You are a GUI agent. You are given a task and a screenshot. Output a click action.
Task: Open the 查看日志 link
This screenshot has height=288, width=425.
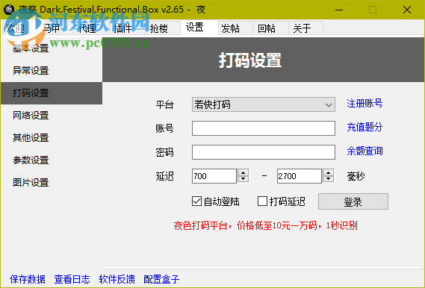(72, 279)
